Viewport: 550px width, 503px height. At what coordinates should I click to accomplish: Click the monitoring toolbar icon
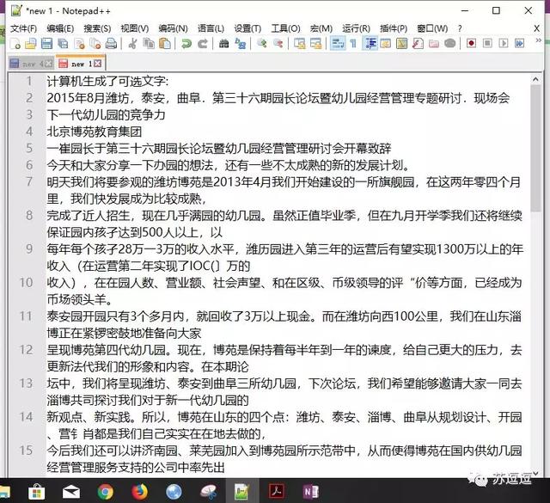click(x=450, y=44)
